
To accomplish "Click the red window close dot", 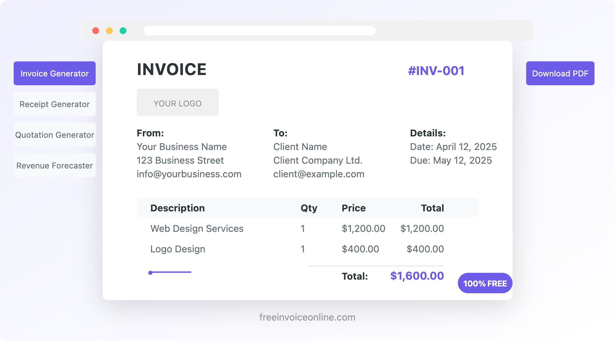I will pos(96,31).
